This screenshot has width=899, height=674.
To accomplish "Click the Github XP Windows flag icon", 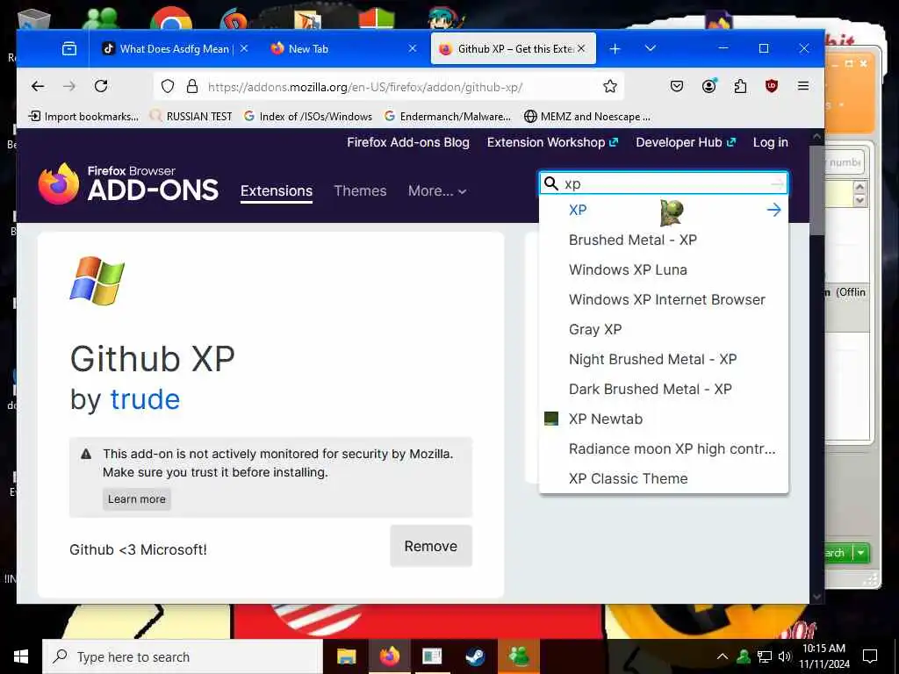I will (x=97, y=281).
